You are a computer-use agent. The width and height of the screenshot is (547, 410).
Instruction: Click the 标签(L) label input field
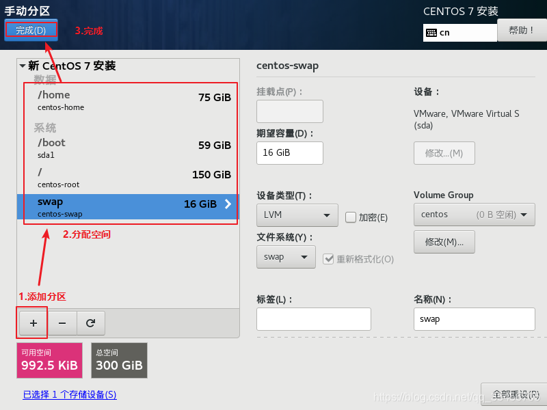[314, 319]
